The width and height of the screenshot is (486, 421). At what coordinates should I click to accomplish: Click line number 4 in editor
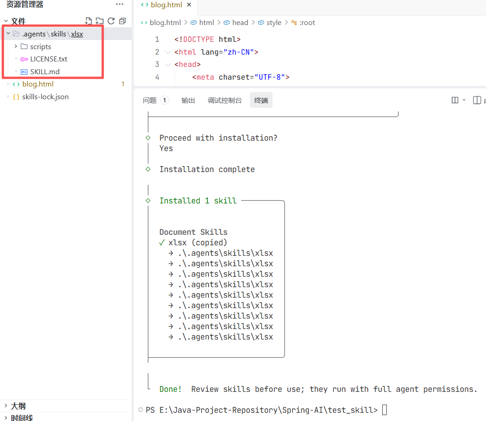tap(157, 77)
